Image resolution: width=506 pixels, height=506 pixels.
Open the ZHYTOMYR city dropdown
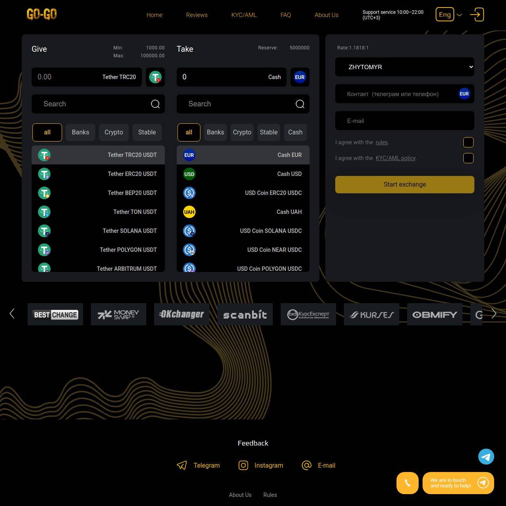404,67
